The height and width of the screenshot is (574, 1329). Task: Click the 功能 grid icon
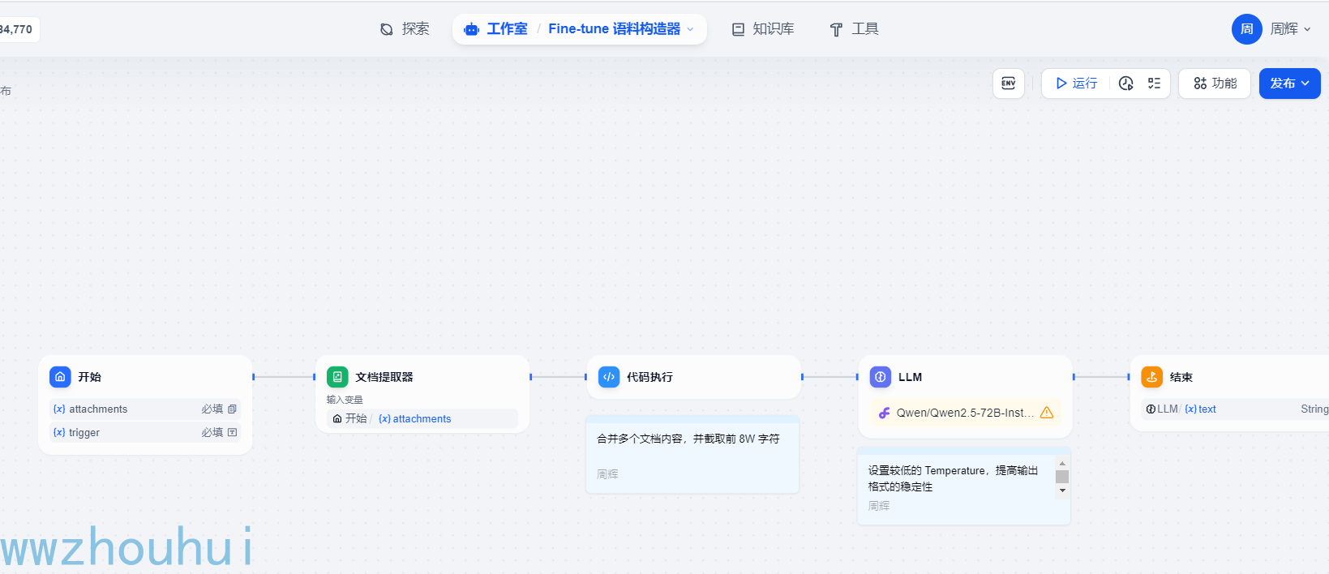[1200, 84]
